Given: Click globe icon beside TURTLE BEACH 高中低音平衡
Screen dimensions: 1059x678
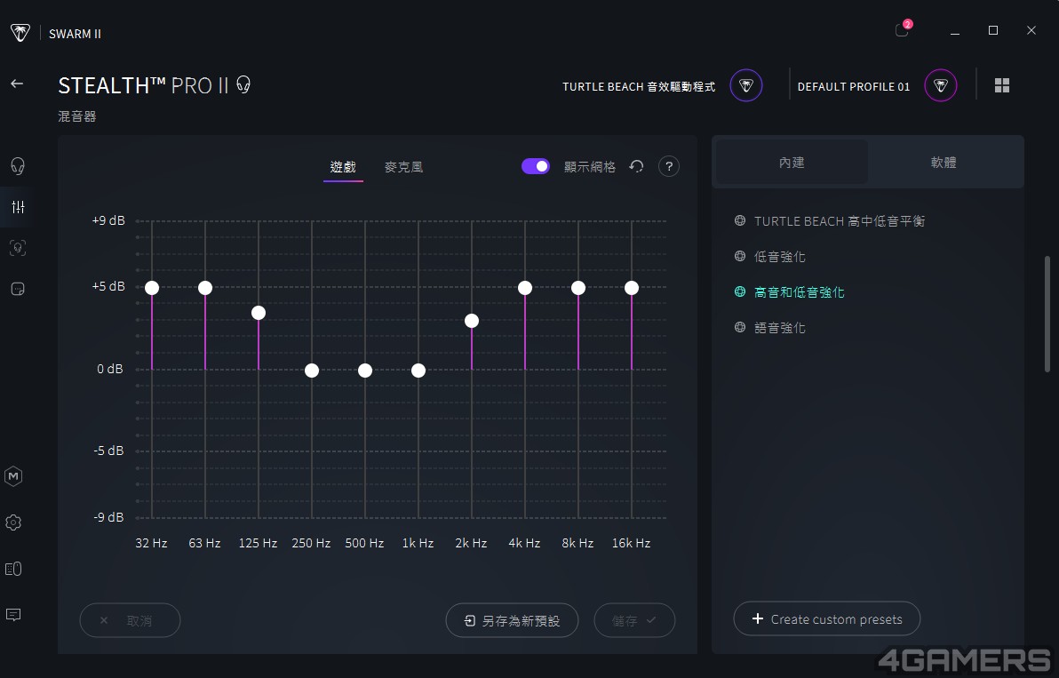Looking at the screenshot, I should click(740, 220).
